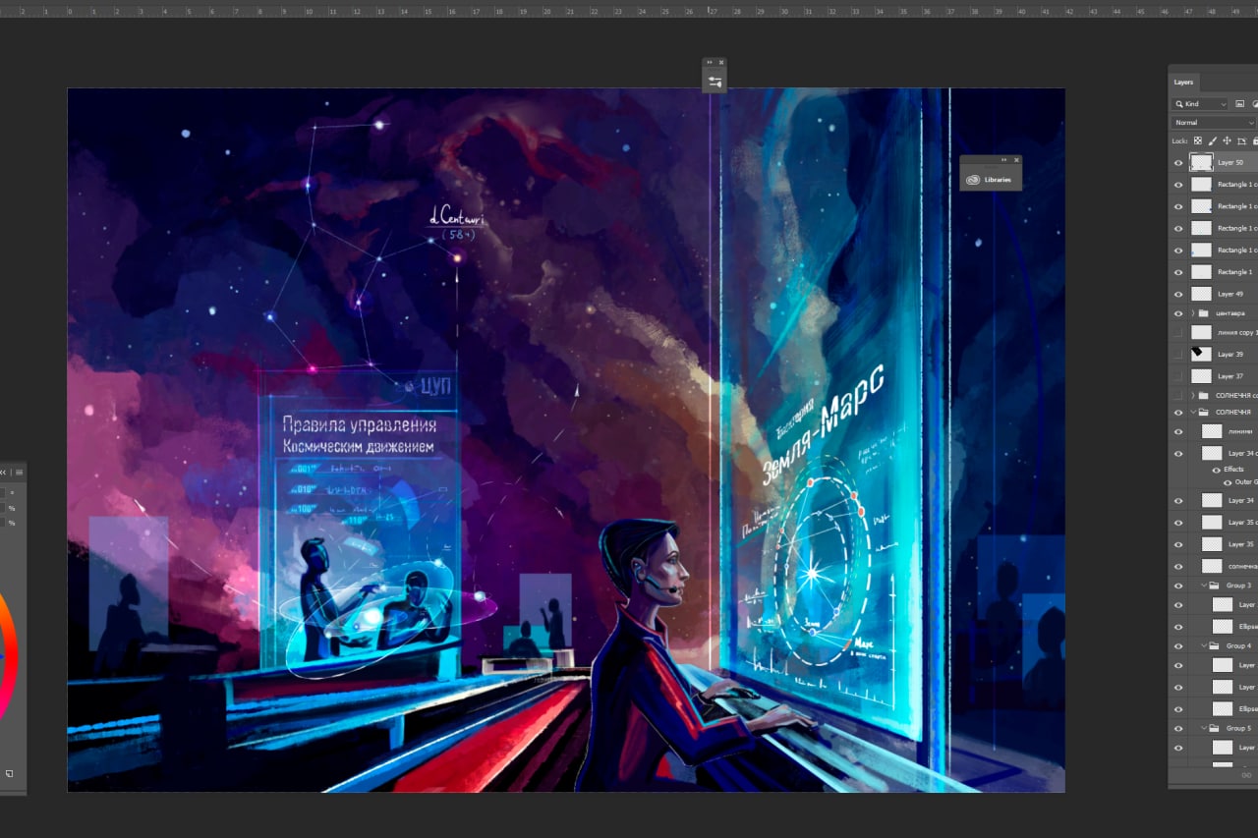
Task: Collapse Group 5 chevron
Action: [1205, 728]
